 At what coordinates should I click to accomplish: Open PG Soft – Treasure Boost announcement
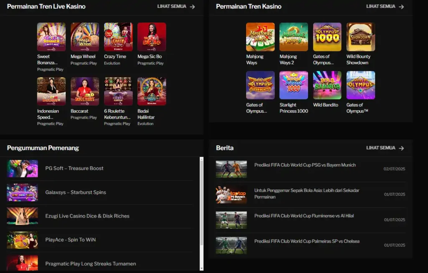pyautogui.click(x=74, y=168)
